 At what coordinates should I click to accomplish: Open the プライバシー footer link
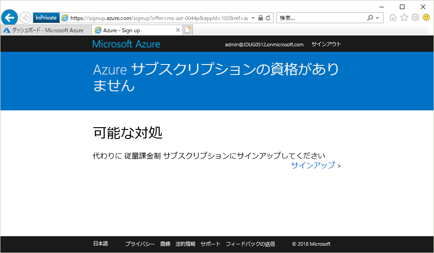pos(140,244)
